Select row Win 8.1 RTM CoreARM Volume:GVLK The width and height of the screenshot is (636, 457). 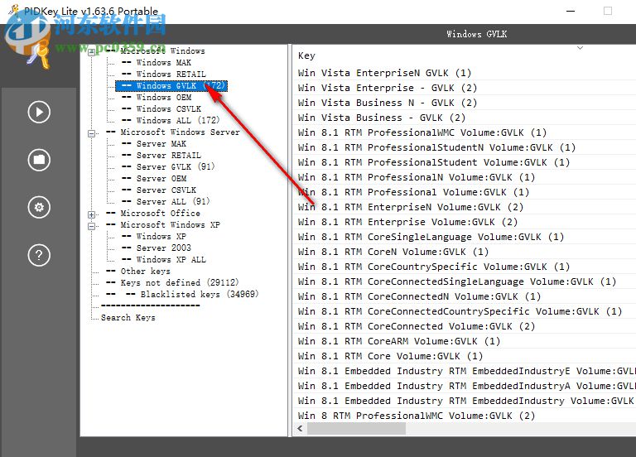464,341
